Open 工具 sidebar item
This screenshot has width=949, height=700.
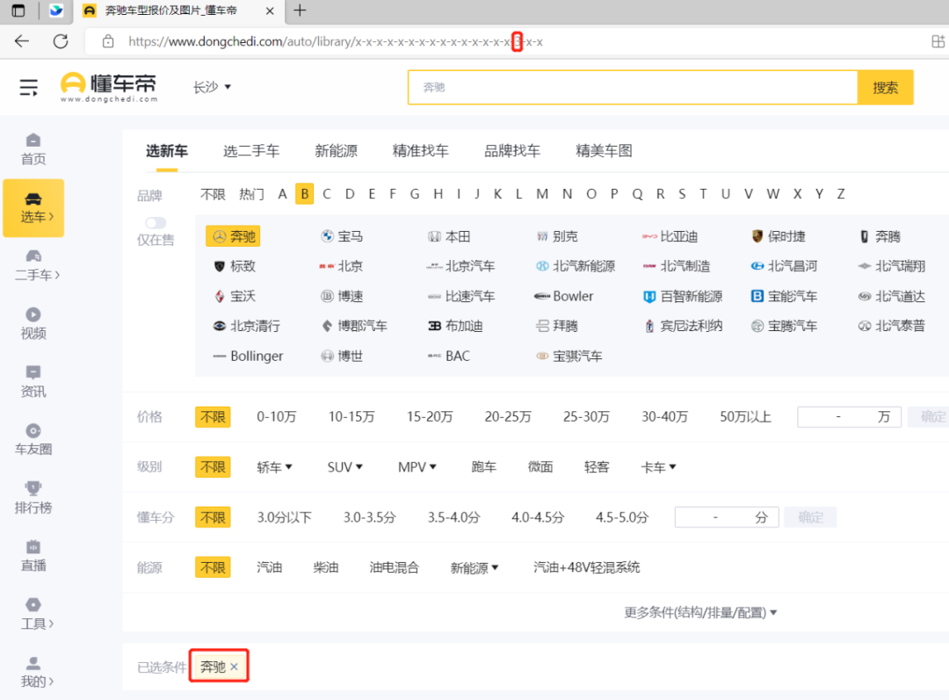click(36, 614)
